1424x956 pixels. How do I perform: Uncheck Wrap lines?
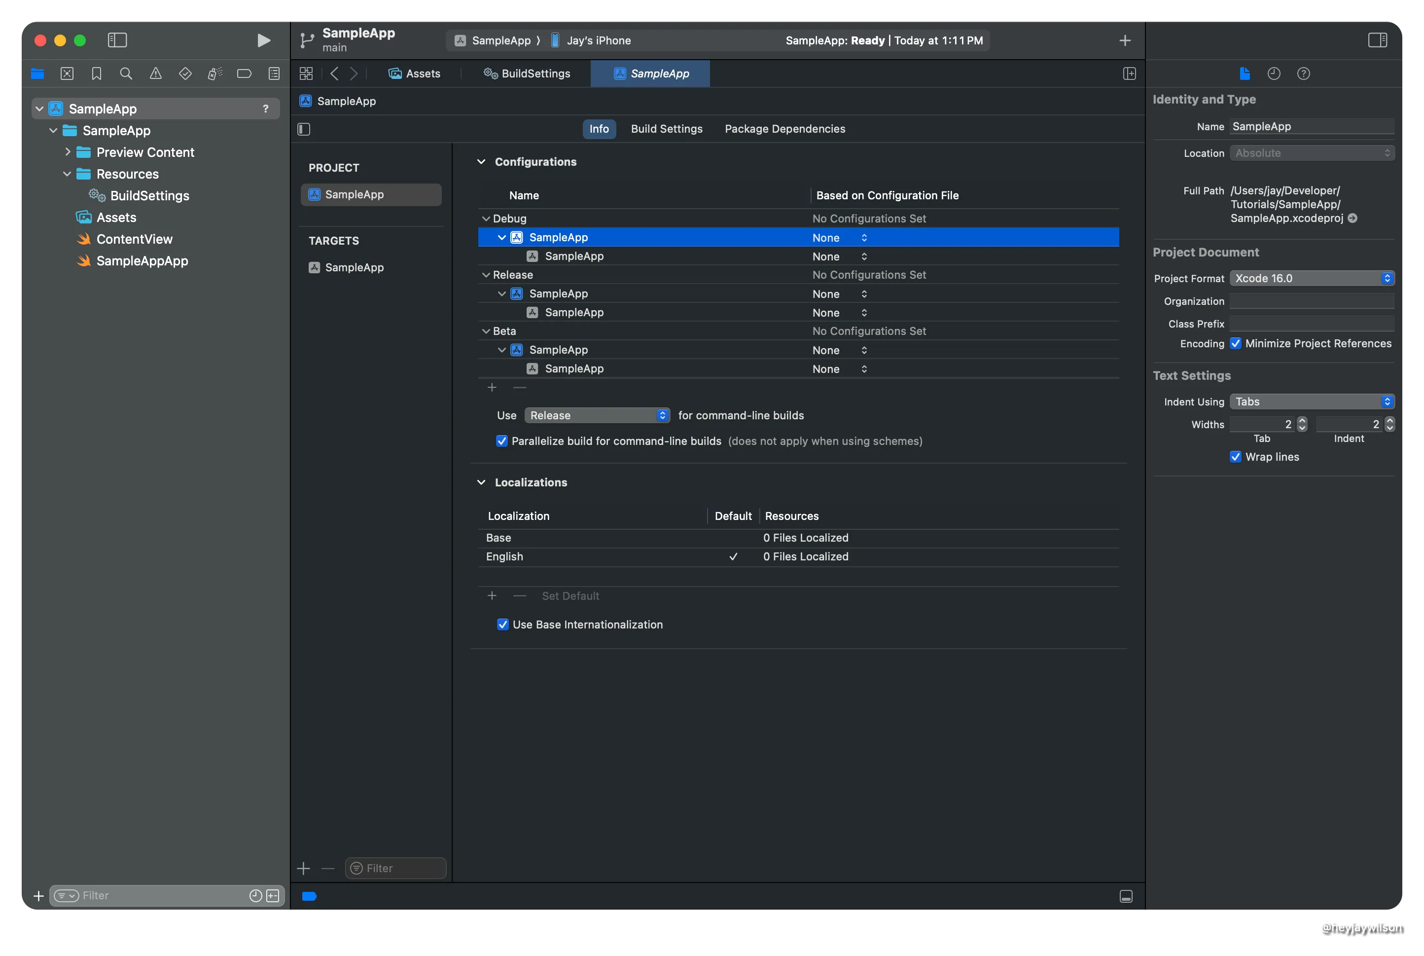pos(1235,457)
